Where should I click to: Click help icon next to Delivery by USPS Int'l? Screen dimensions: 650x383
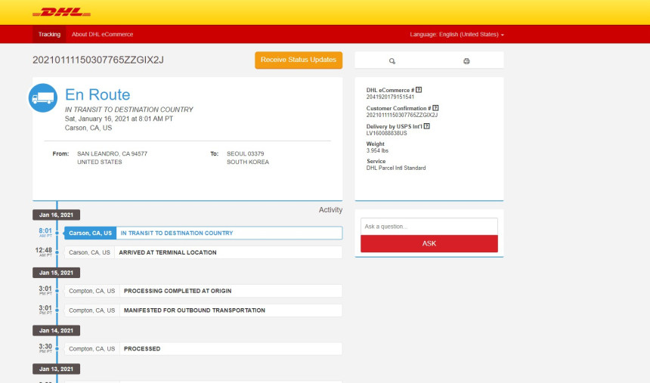coord(427,126)
